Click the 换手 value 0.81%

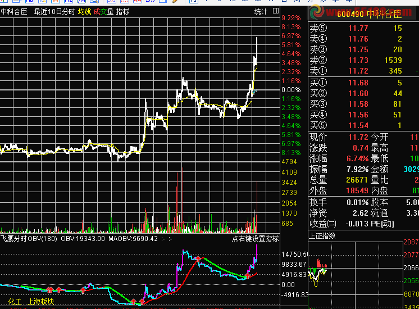358,202
